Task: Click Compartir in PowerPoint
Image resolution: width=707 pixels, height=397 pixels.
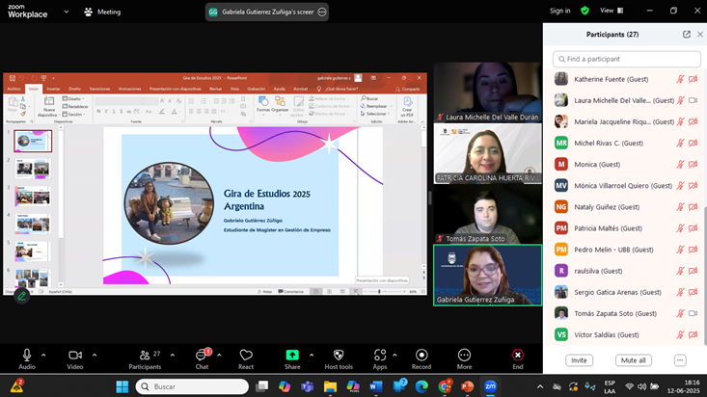Action: pos(408,90)
